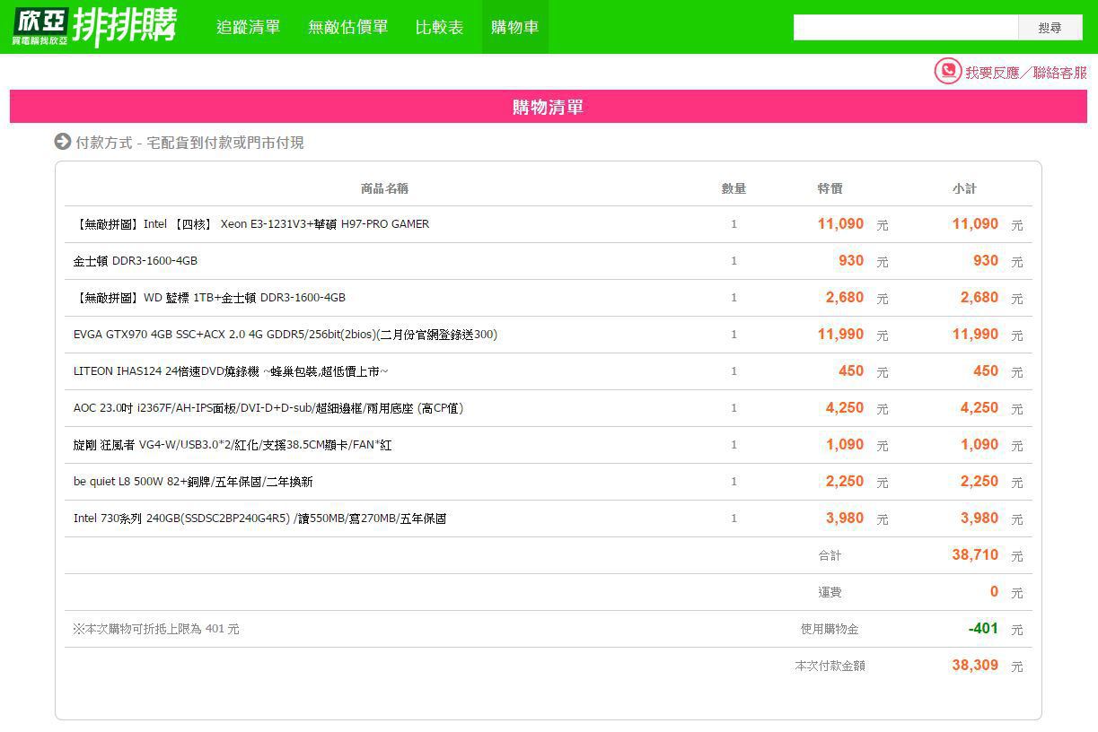This screenshot has height=732, width=1098.
Task: Click 付款方式 - 宅配貨到付款或門市付現 text
Action: [x=189, y=143]
